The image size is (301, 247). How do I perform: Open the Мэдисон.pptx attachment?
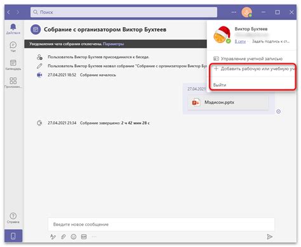click(228, 103)
